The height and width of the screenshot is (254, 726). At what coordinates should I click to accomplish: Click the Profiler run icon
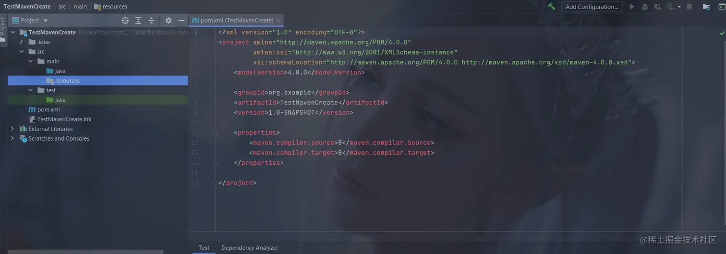tap(670, 7)
